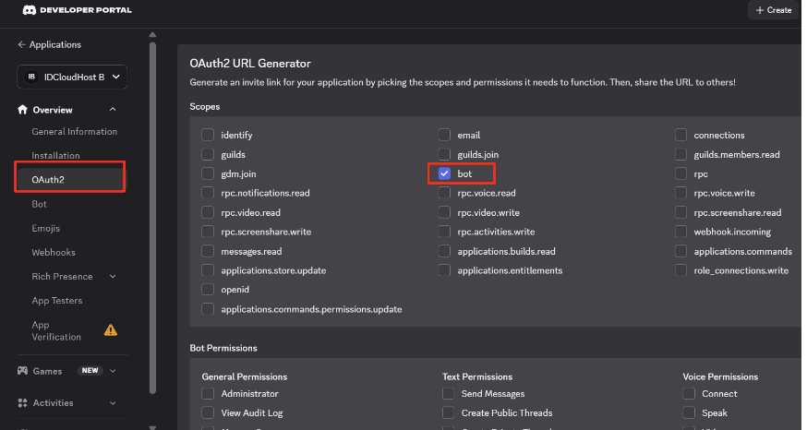Click the sidebar scrollbar thumb
This screenshot has width=807, height=430.
(x=152, y=218)
